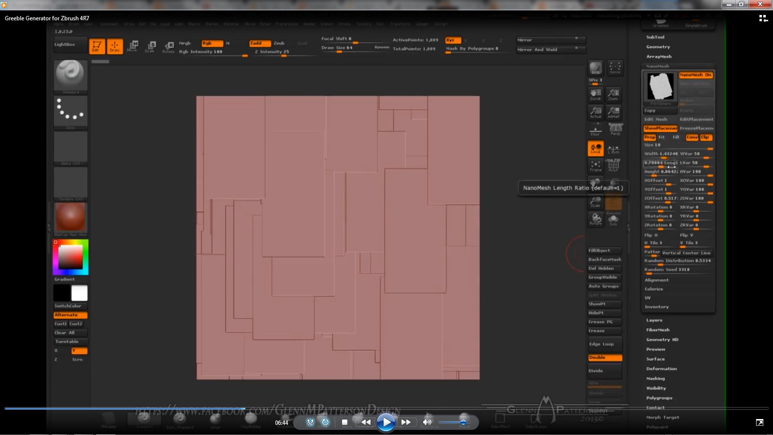Click the Solo icon

pyautogui.click(x=614, y=220)
